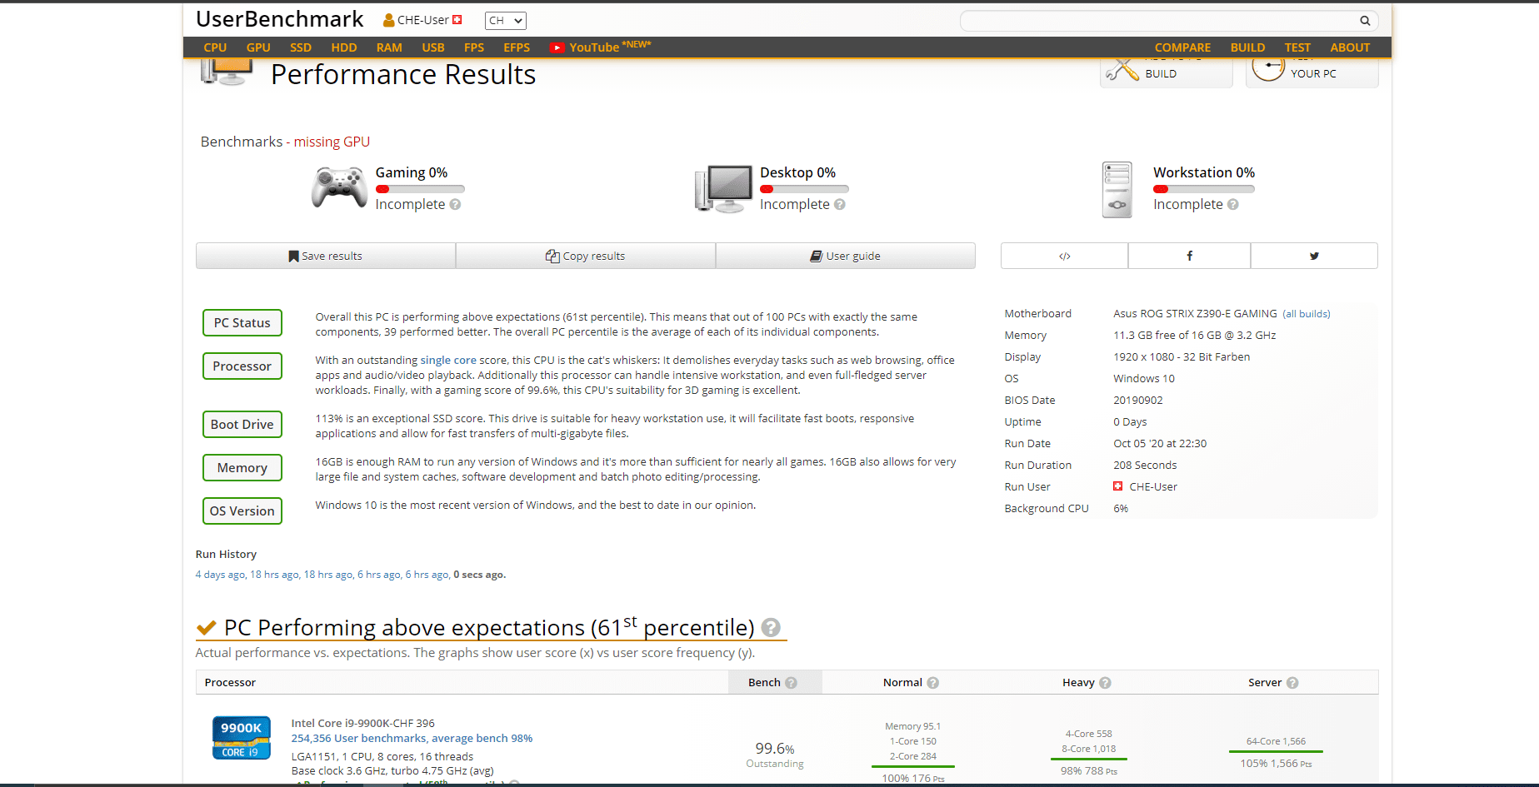
Task: Show help for Heavy column
Action: [1105, 683]
